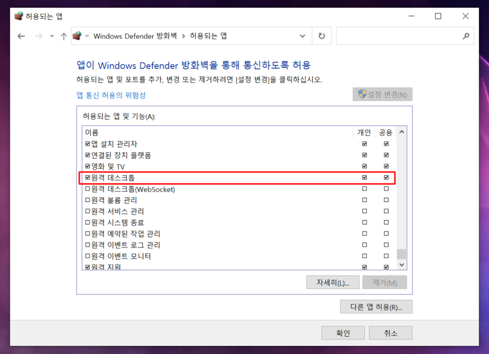
Task: Enable 원격 데스크톱(WebSocket) name checkbox
Action: [x=88, y=189]
